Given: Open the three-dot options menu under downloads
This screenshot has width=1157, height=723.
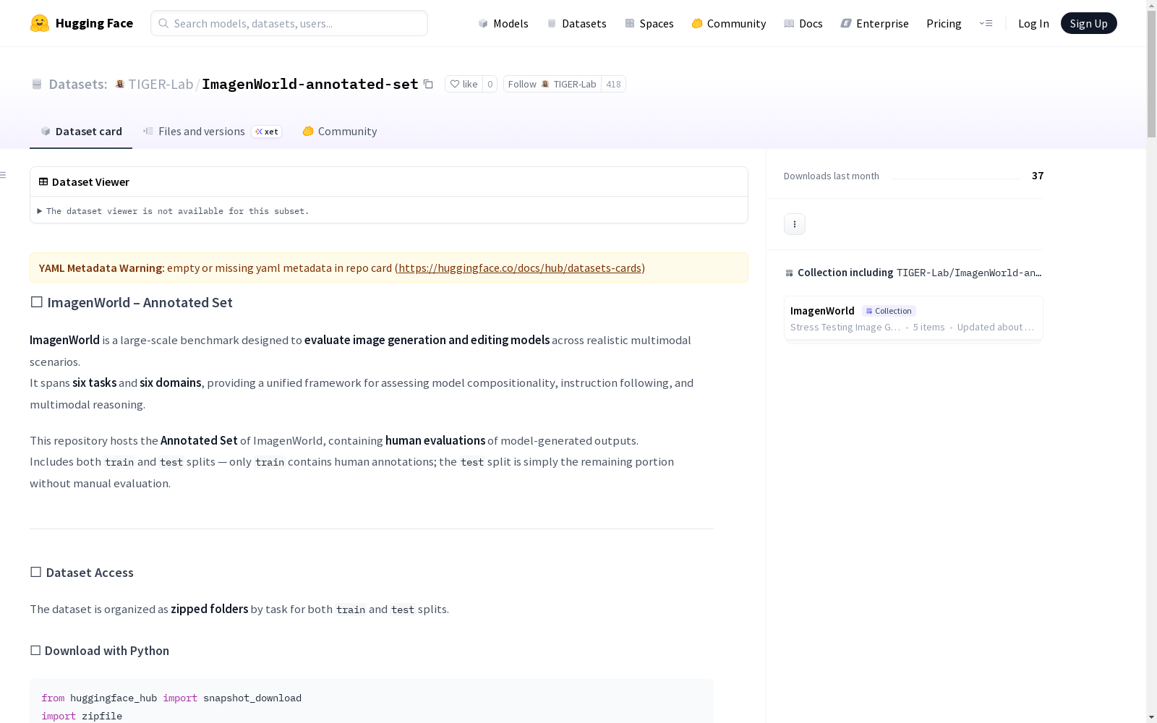Looking at the screenshot, I should click(795, 224).
